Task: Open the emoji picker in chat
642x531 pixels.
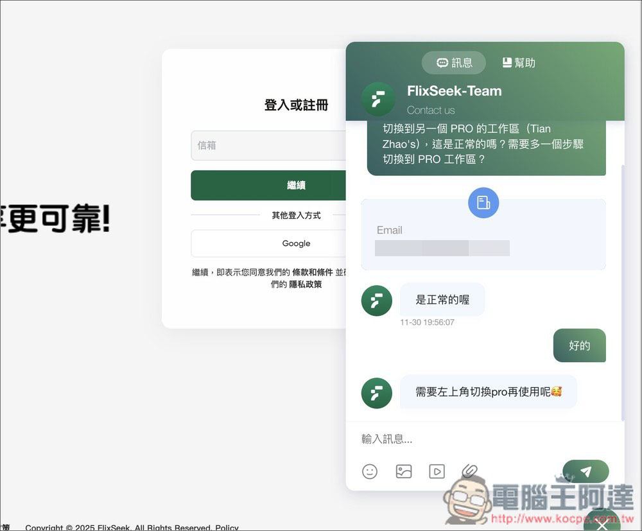Action: pyautogui.click(x=370, y=471)
